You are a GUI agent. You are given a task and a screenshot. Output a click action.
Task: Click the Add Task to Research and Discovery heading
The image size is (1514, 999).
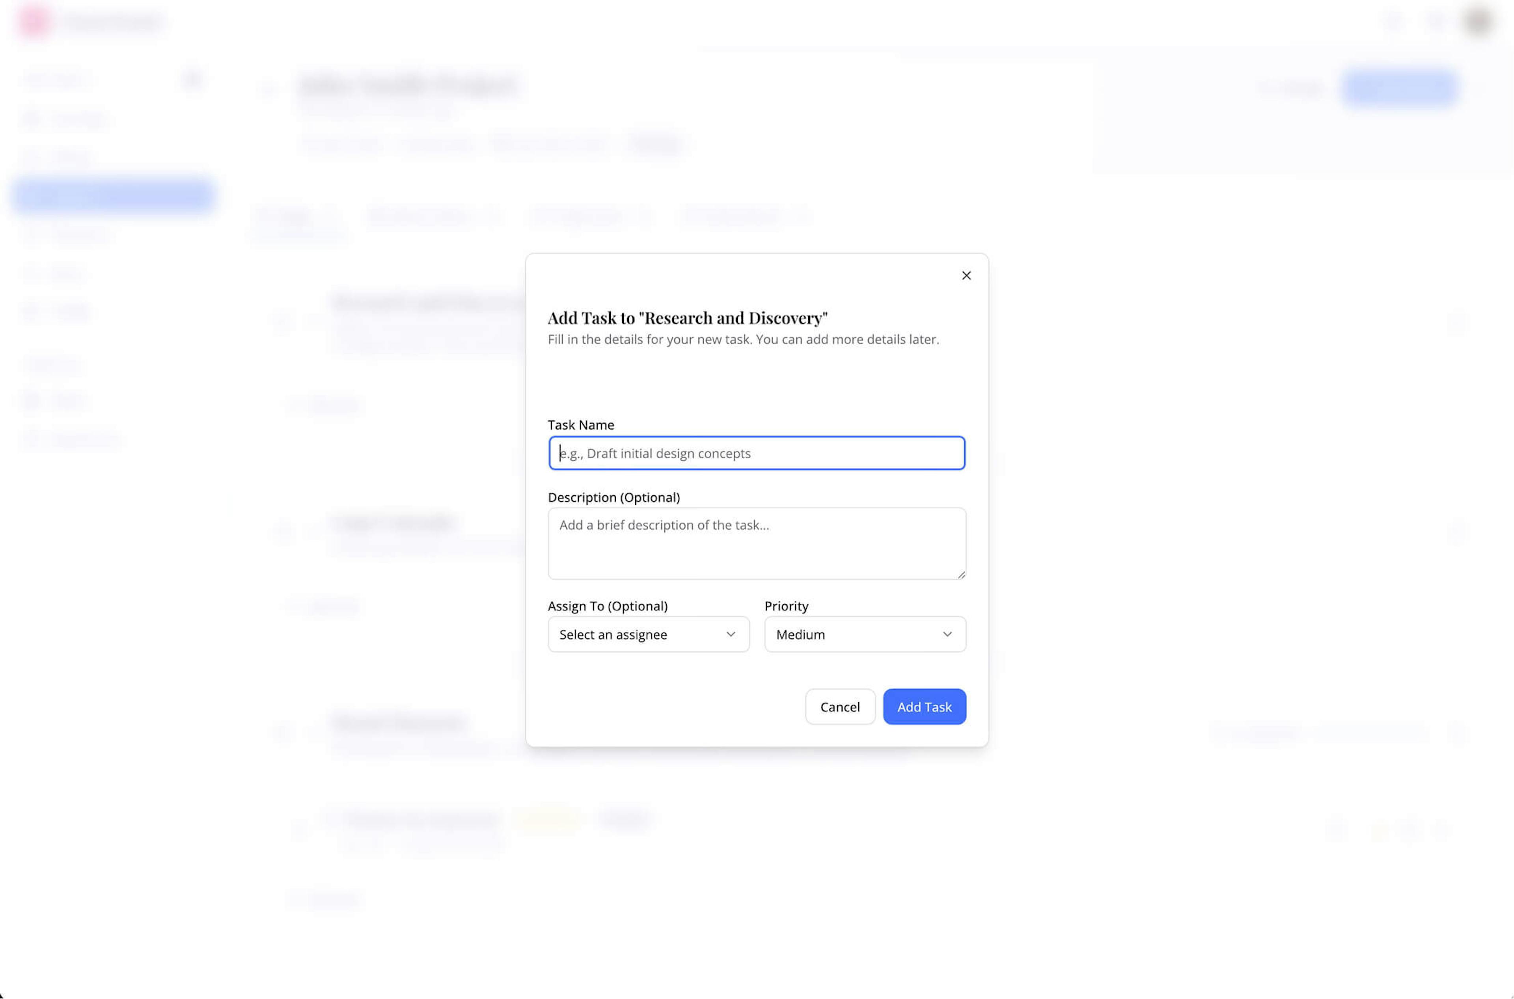(x=687, y=317)
